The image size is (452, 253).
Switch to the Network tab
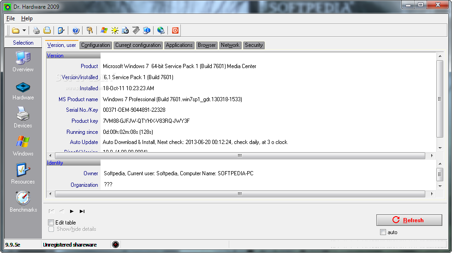230,45
